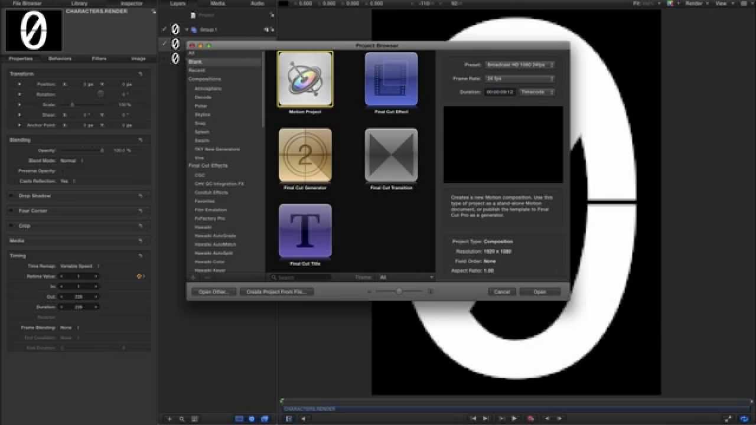Toggle the Group 1 layer visibility checkbox
The width and height of the screenshot is (756, 425).
(x=165, y=29)
